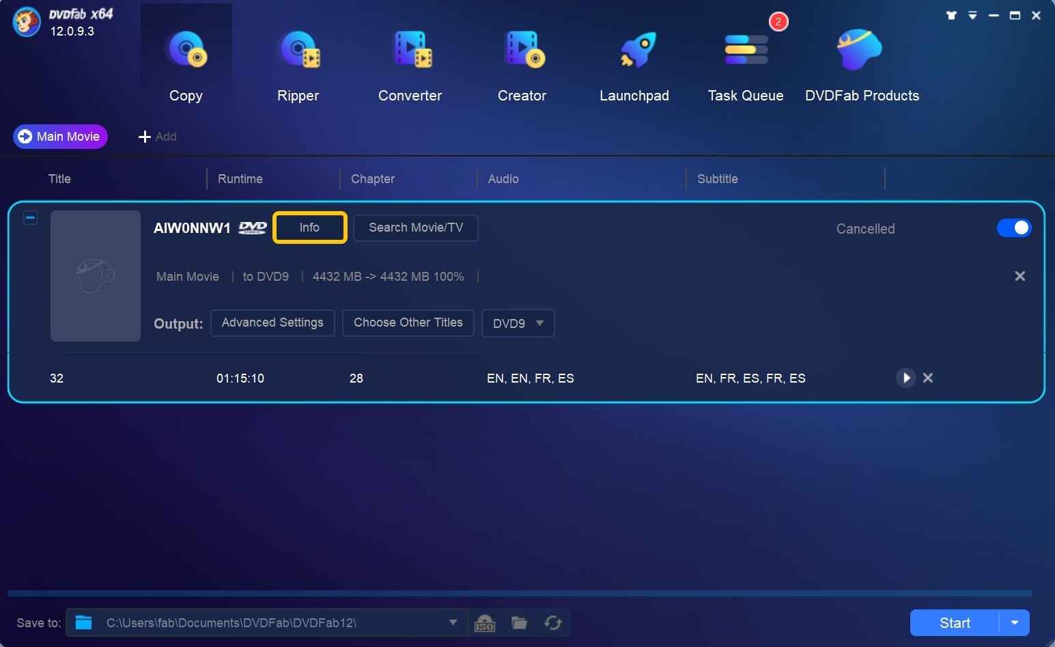
Task: Click the 4432 MB size ratio text
Action: pyautogui.click(x=388, y=277)
